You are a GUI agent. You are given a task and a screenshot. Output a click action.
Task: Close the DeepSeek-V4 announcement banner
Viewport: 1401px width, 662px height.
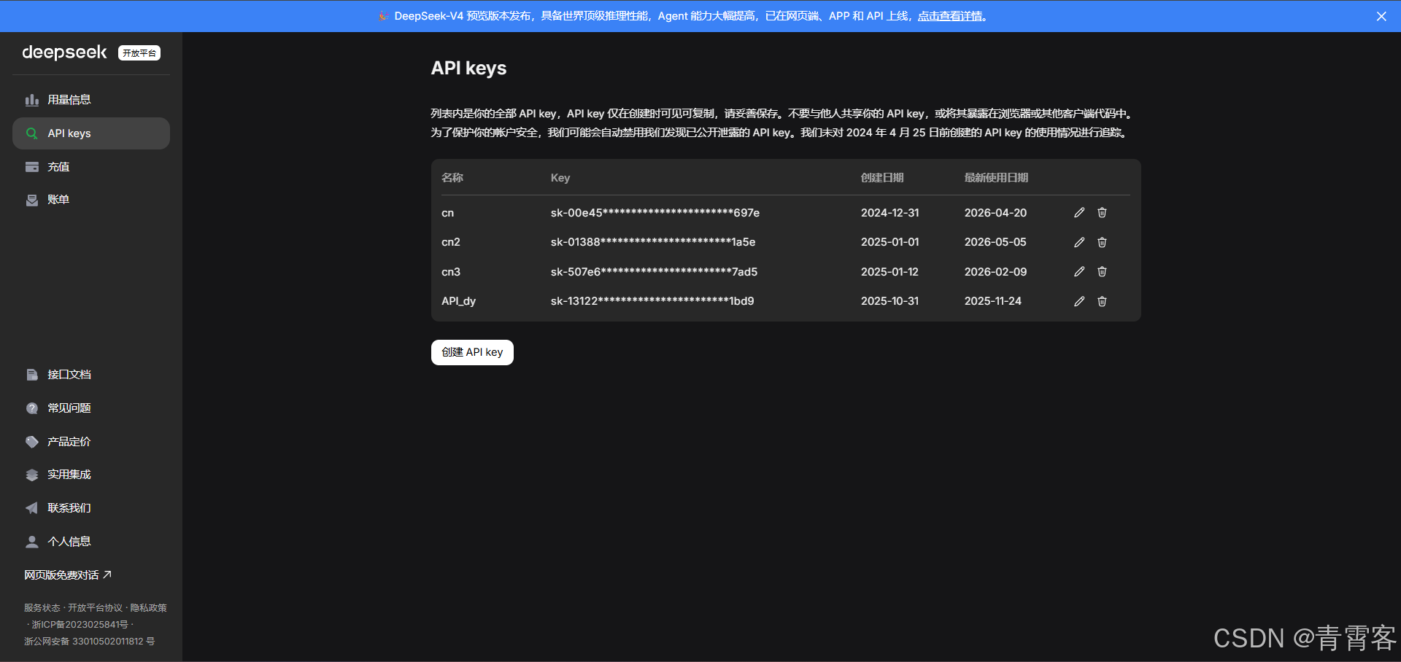pos(1381,16)
